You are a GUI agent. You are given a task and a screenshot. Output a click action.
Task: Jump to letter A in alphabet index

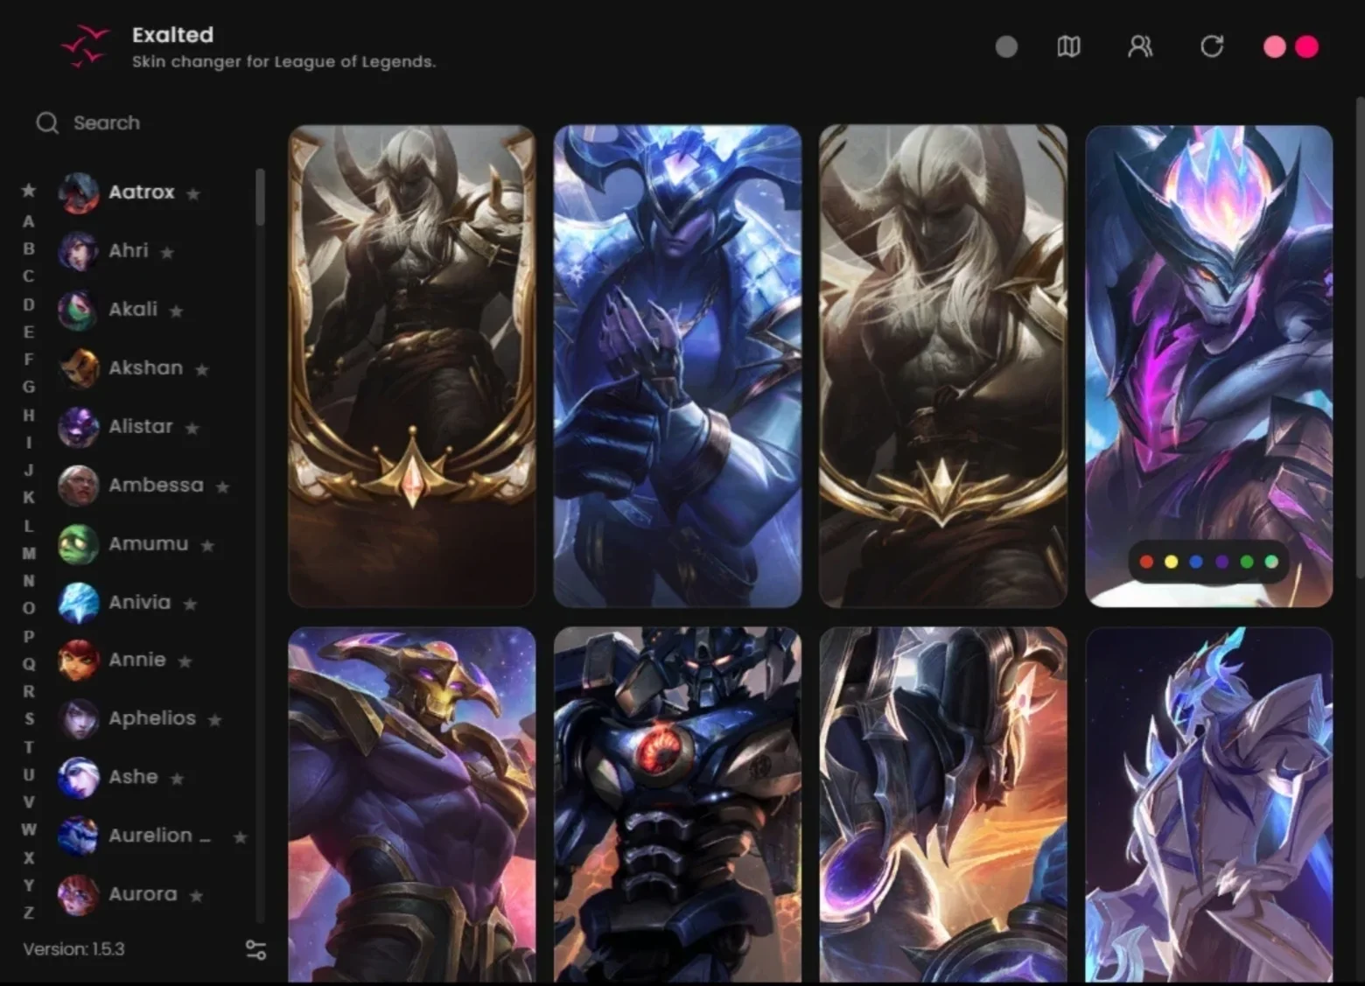pos(29,221)
